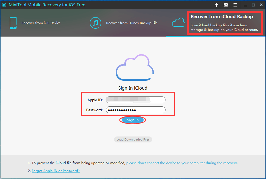Click the Password label
The width and height of the screenshot is (266, 179).
94,110
